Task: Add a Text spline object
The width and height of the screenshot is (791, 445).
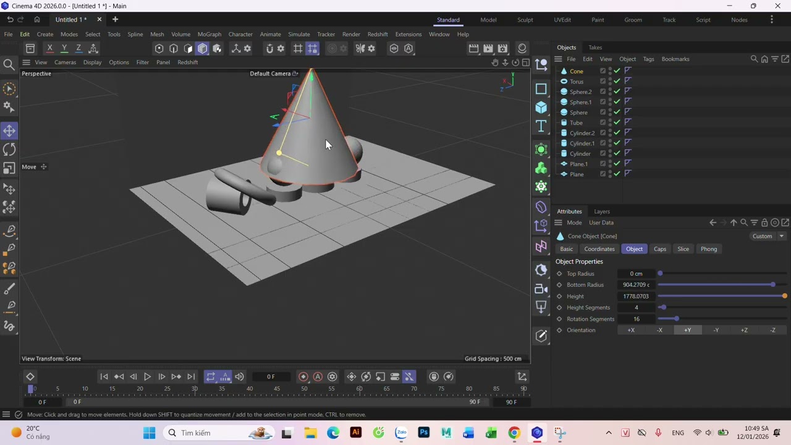Action: 541,126
